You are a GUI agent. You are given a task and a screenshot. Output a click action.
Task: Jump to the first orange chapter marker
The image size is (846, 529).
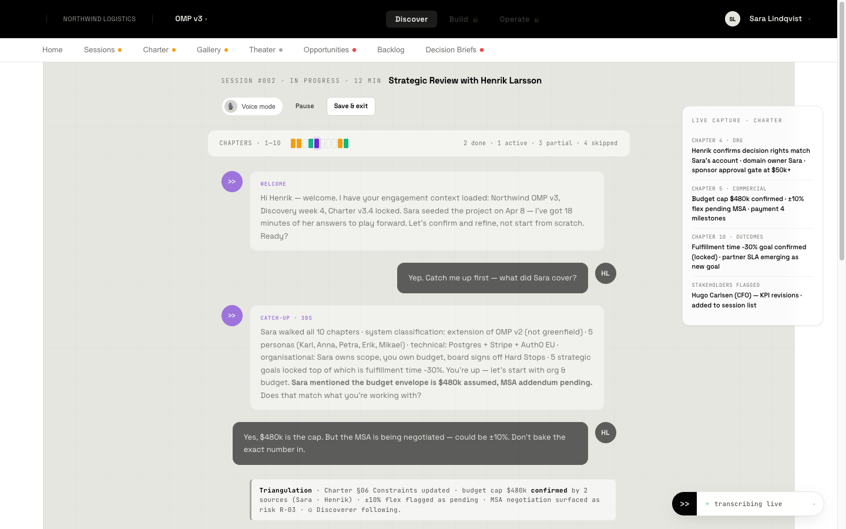293,143
